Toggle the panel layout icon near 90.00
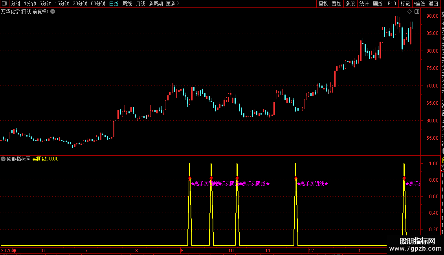 coord(417,12)
